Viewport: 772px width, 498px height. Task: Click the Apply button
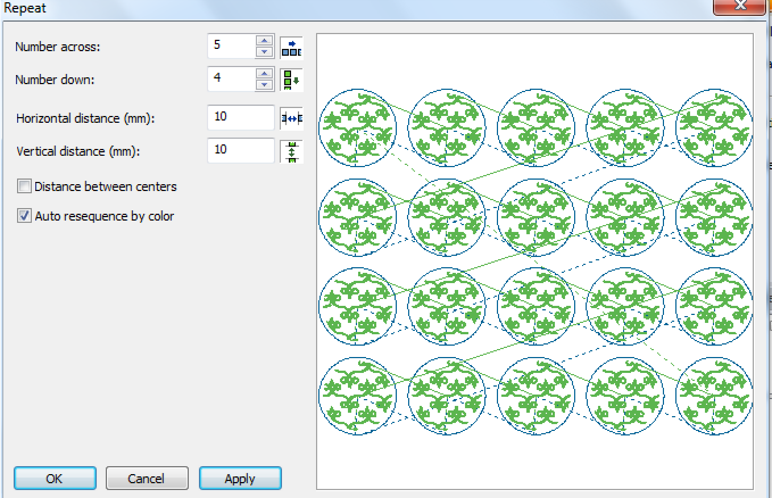coord(240,479)
